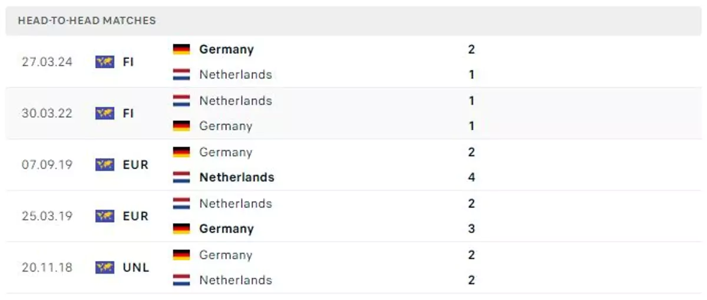The image size is (707, 300).
Task: Click Germany flag in 25.03.19 match
Action: tap(181, 229)
